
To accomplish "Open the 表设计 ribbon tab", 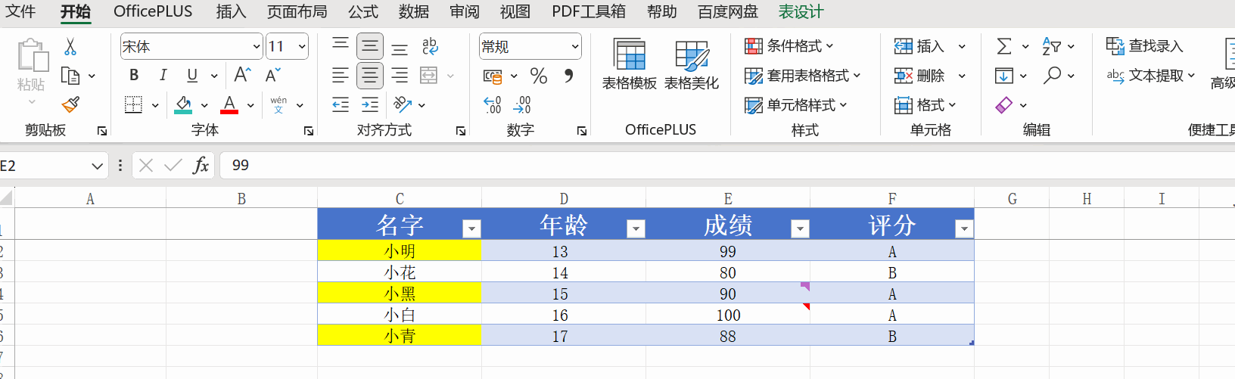I will tap(801, 12).
